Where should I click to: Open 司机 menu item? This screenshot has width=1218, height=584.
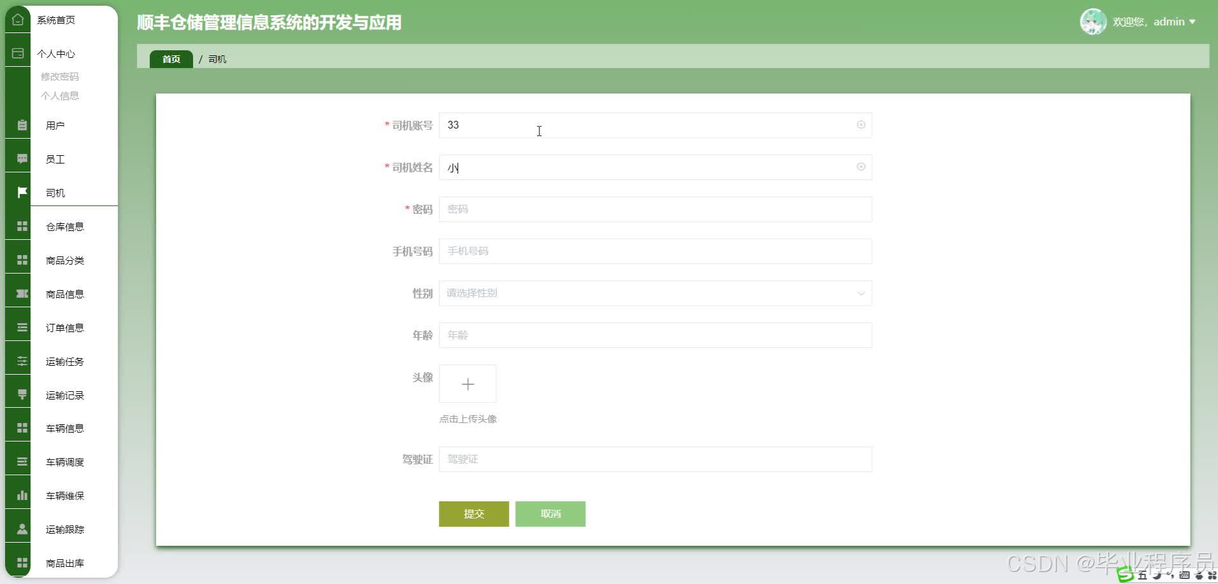click(55, 193)
